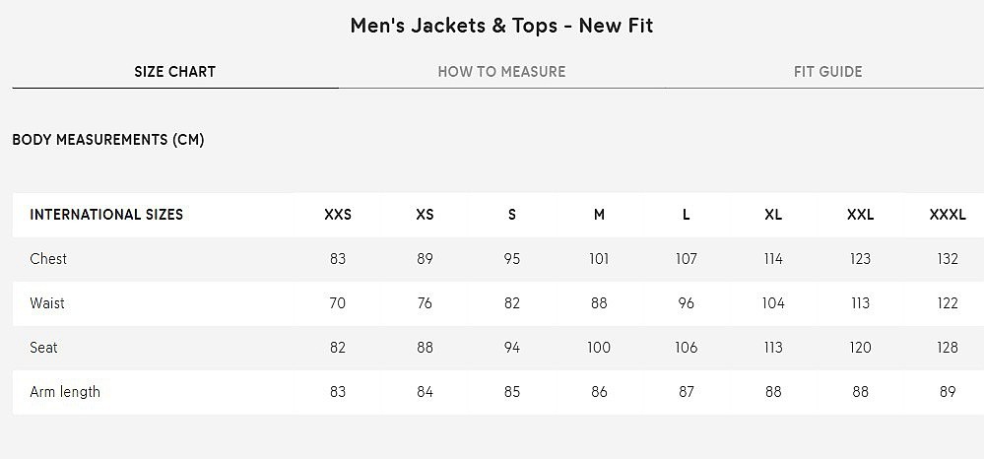Click the Waist row label
This screenshot has height=459, width=984.
[47, 303]
